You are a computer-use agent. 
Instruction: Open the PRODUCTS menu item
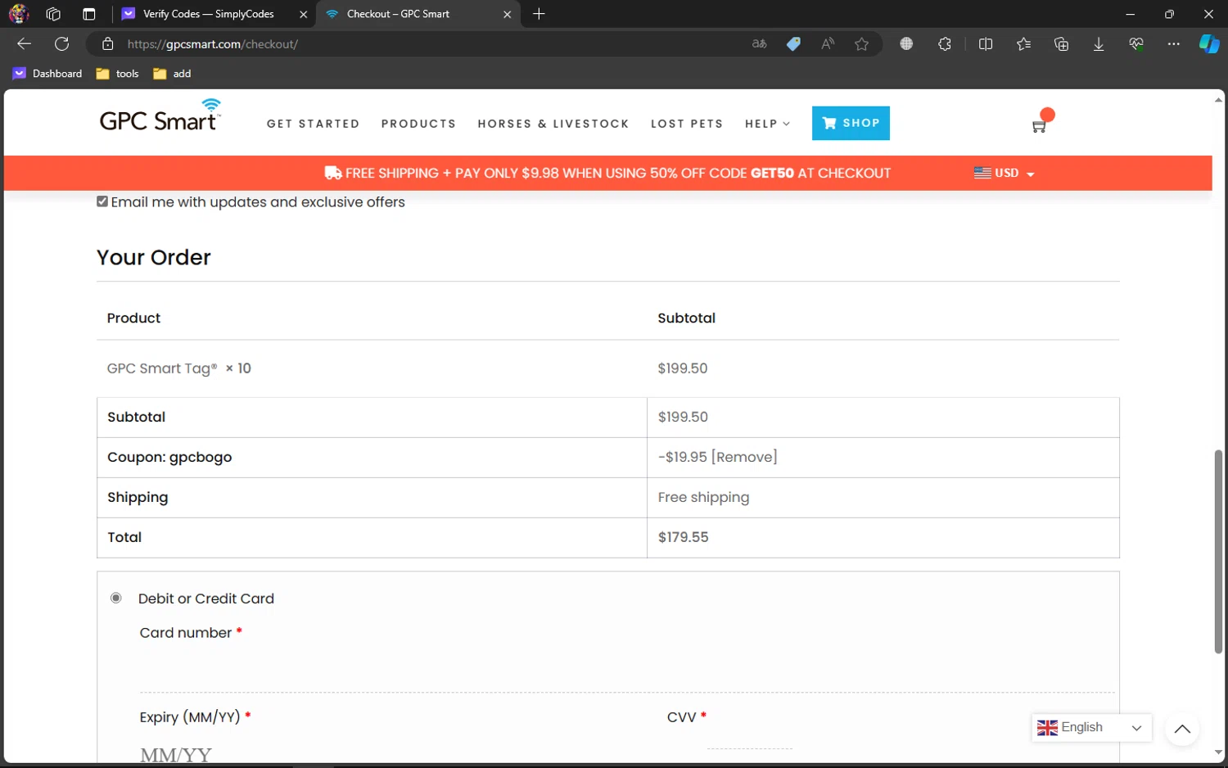point(418,124)
